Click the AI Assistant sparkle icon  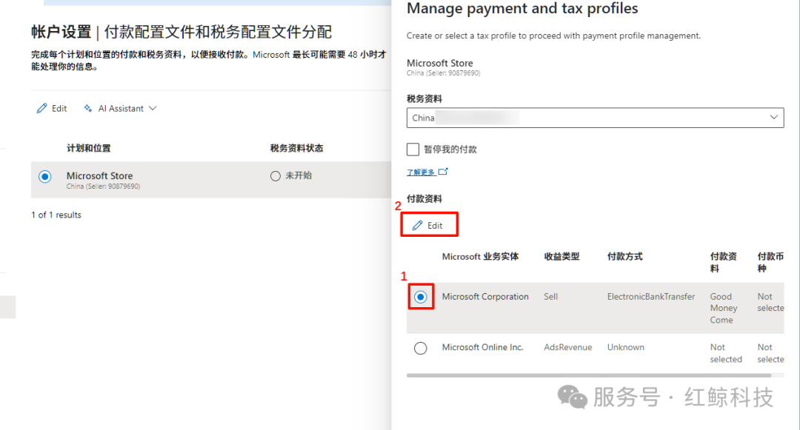tap(88, 109)
